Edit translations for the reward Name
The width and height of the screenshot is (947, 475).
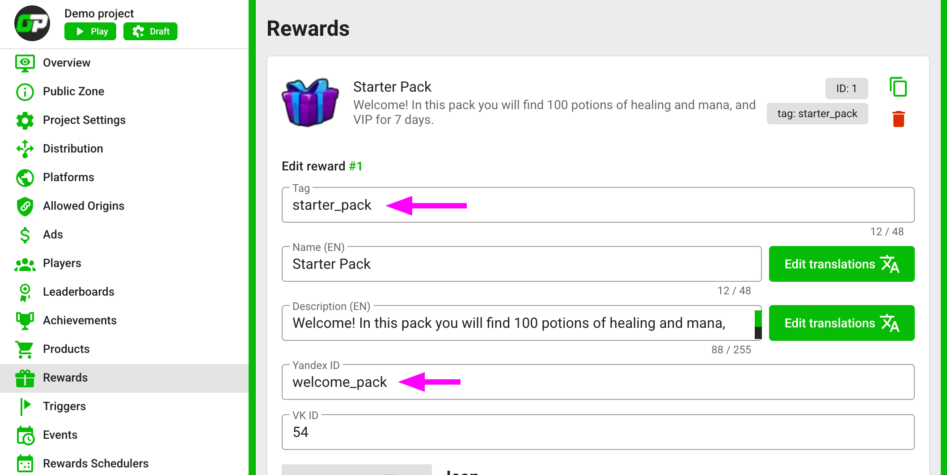pos(841,264)
